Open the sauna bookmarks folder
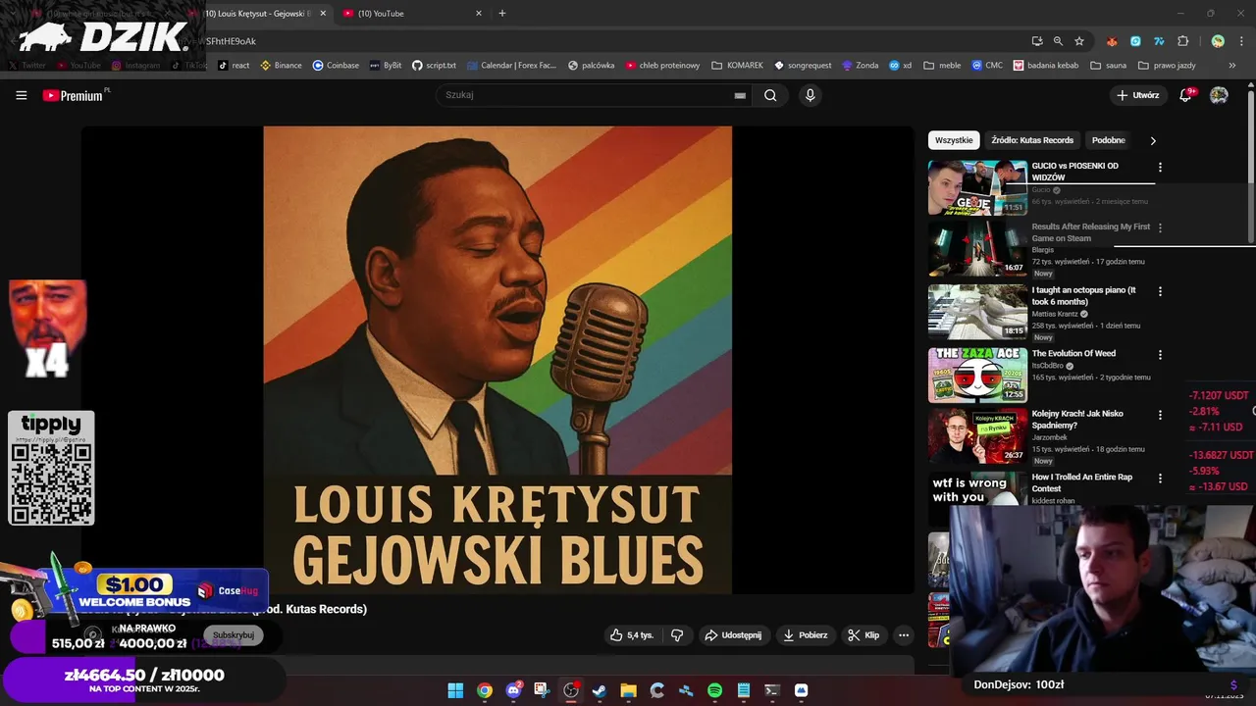The height and width of the screenshot is (706, 1256). click(x=1107, y=66)
